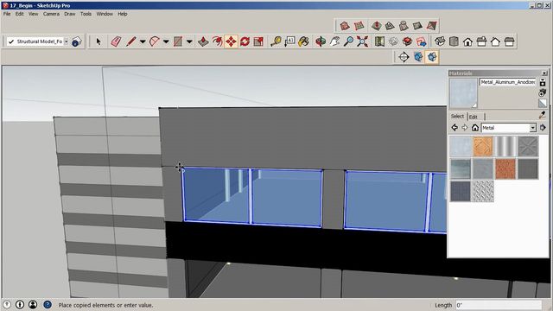Screen dimensions: 553x311
Task: Click the sandbox From Scratch grid icon
Action: pos(359,26)
